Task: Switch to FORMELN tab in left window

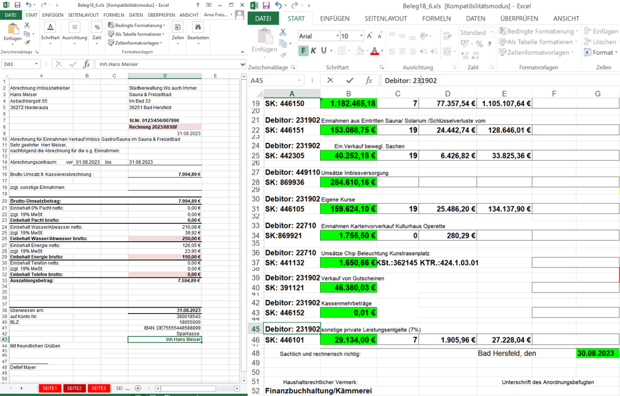Action: 114,15
